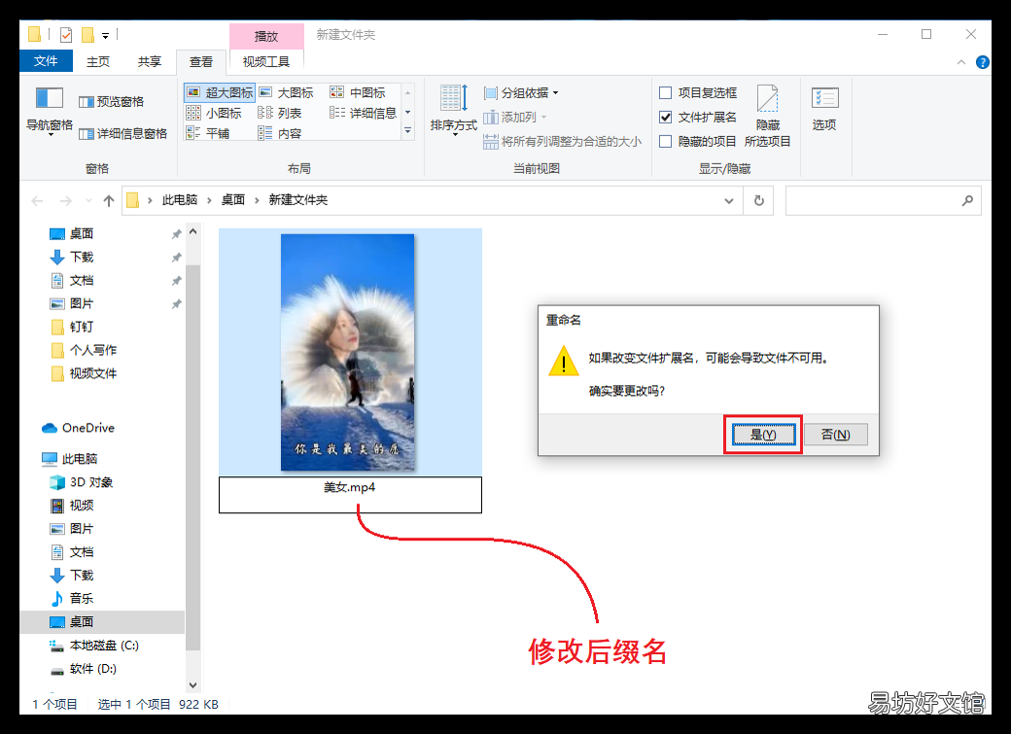This screenshot has height=734, width=1011.
Task: Click the video thumbnail of 美女.mp4
Action: click(348, 352)
